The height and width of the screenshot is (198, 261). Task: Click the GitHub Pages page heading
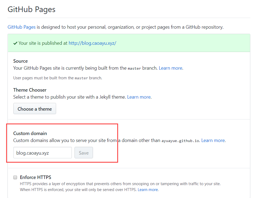32,9
